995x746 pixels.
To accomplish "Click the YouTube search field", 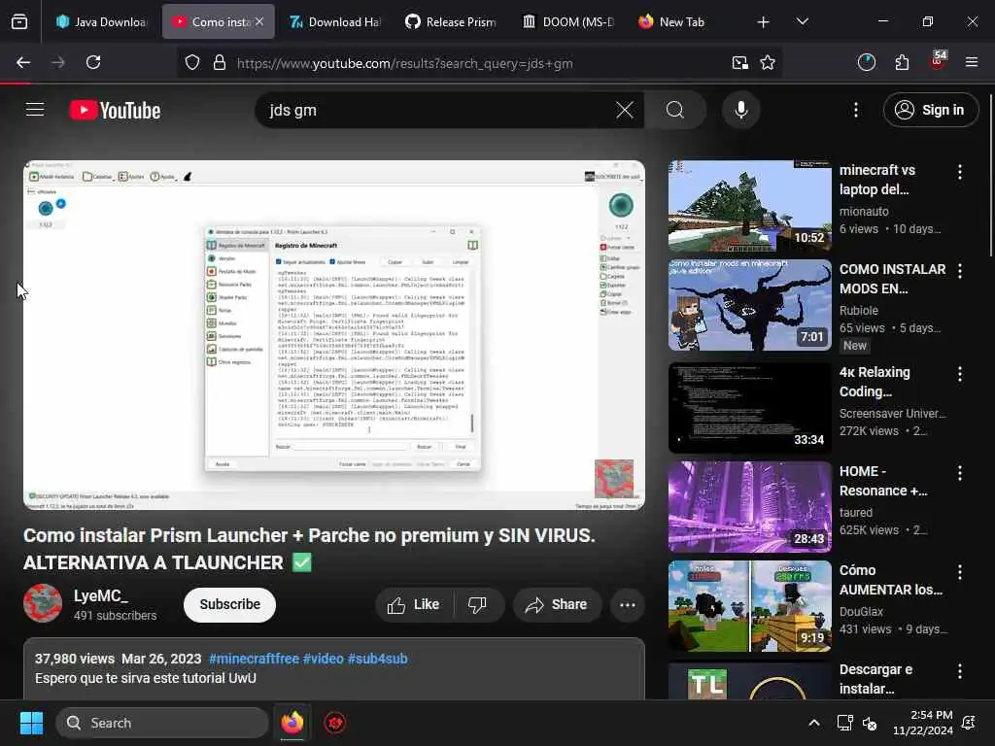I will coord(438,110).
